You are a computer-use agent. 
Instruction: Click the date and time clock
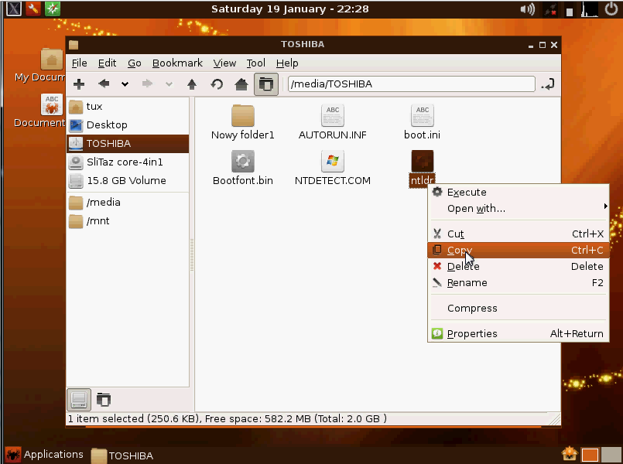tap(290, 9)
